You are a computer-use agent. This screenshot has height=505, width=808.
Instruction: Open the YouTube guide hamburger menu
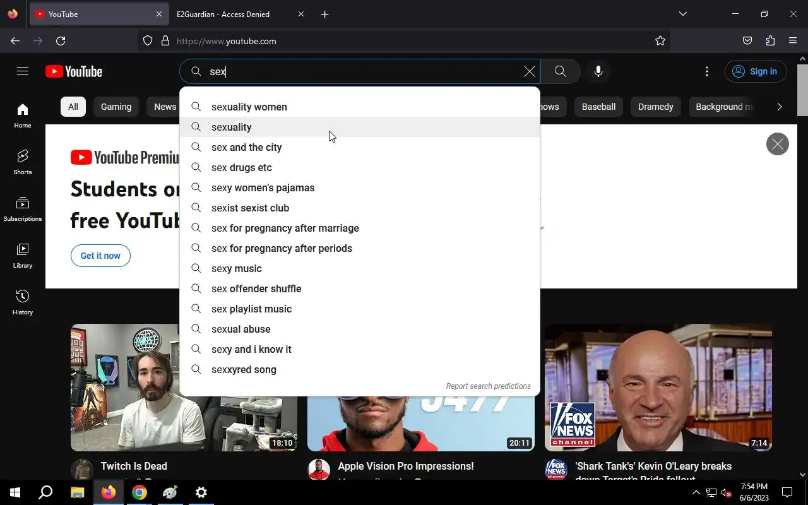[x=23, y=71]
